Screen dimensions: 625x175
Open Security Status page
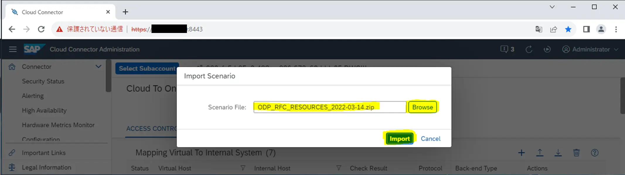click(x=43, y=81)
